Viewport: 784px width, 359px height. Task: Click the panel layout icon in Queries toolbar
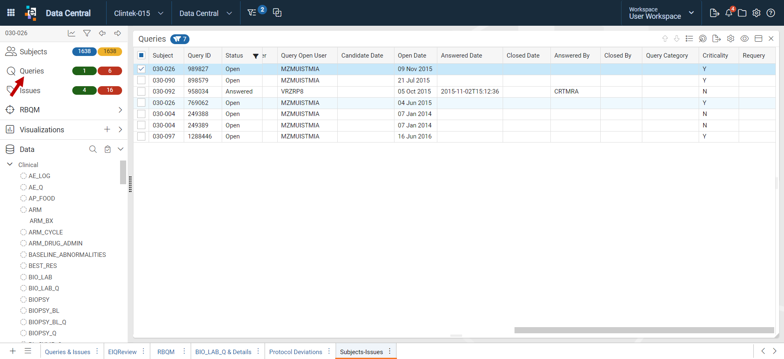tap(759, 38)
